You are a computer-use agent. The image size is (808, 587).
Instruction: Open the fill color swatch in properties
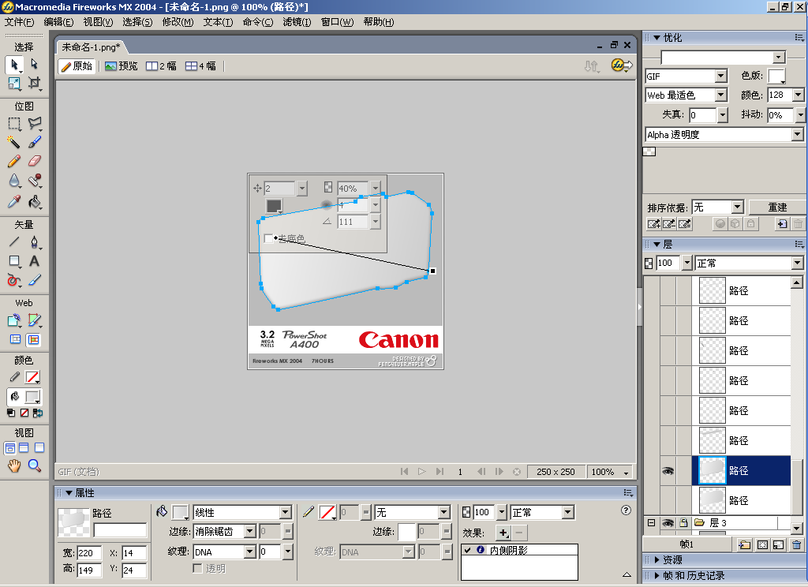[x=181, y=512]
